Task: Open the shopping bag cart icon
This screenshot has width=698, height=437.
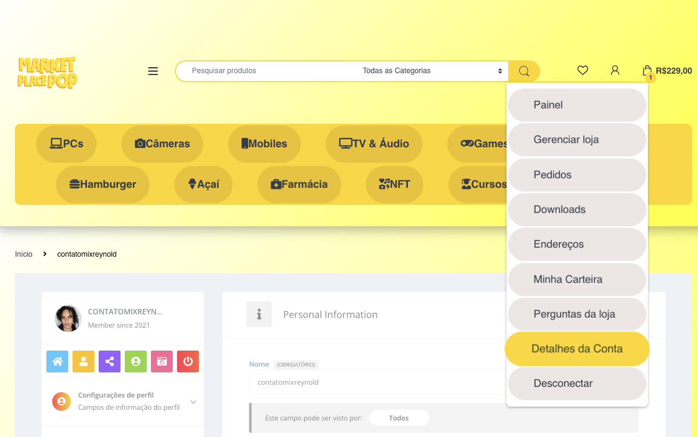Action: pyautogui.click(x=647, y=70)
